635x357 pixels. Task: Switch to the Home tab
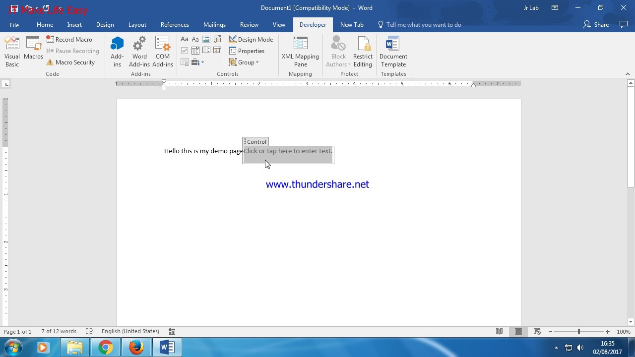click(x=45, y=25)
